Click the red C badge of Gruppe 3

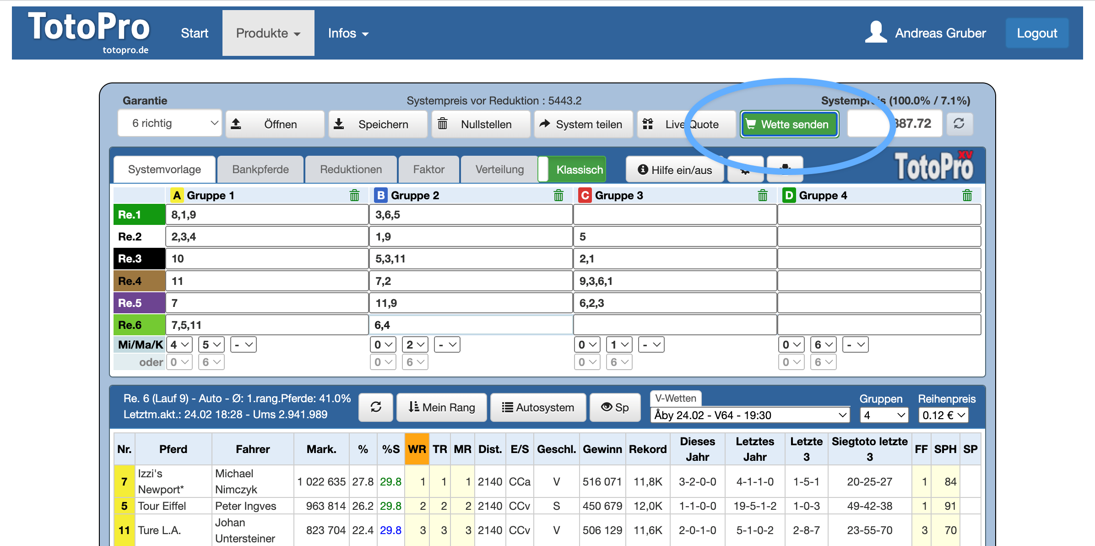(585, 196)
